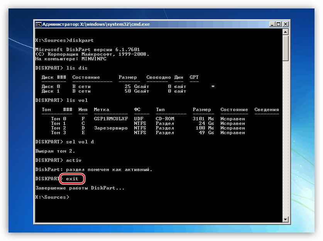
Task: Click 'Microsoft DiskPart версии 6.1.7601' line
Action: [88, 50]
